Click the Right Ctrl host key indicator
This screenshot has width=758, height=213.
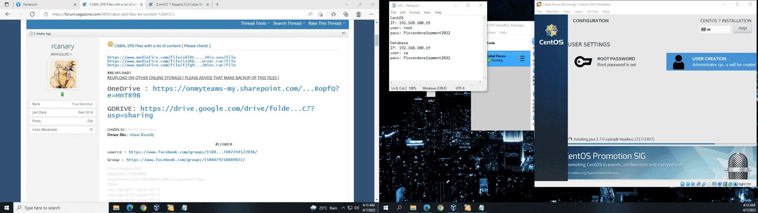click(745, 184)
